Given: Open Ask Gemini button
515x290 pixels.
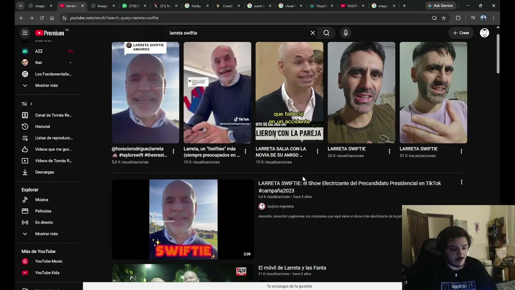Looking at the screenshot, I should [440, 6].
